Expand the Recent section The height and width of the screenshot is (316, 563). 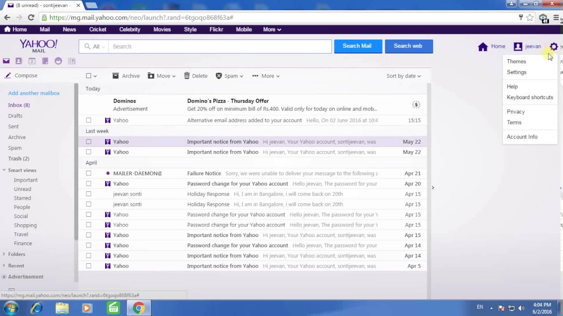click(x=4, y=266)
